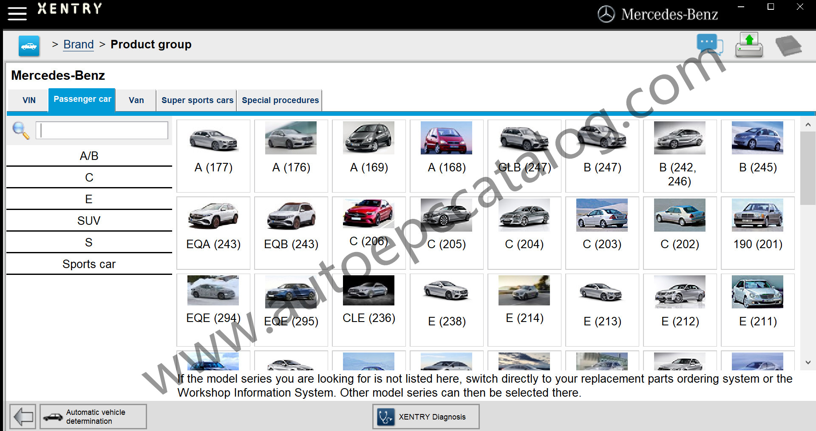Select model A (169)
The height and width of the screenshot is (431, 816).
[x=369, y=156]
